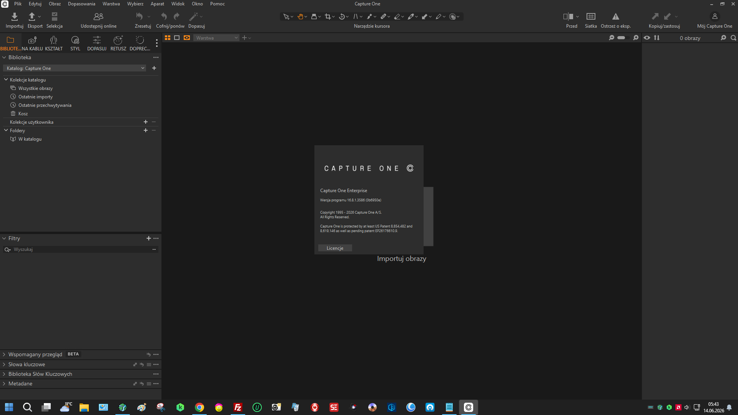The image size is (738, 415).
Task: Click the Dopasuj auto-adjust wand
Action: click(x=193, y=17)
